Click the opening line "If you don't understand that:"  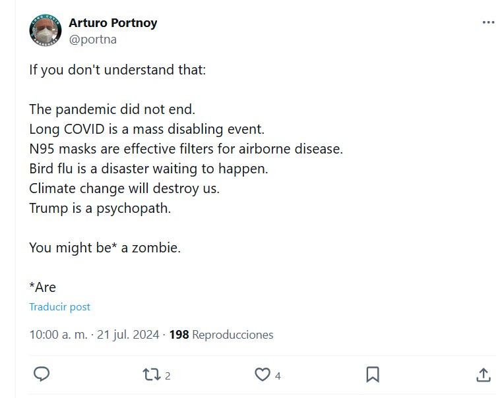tap(117, 69)
